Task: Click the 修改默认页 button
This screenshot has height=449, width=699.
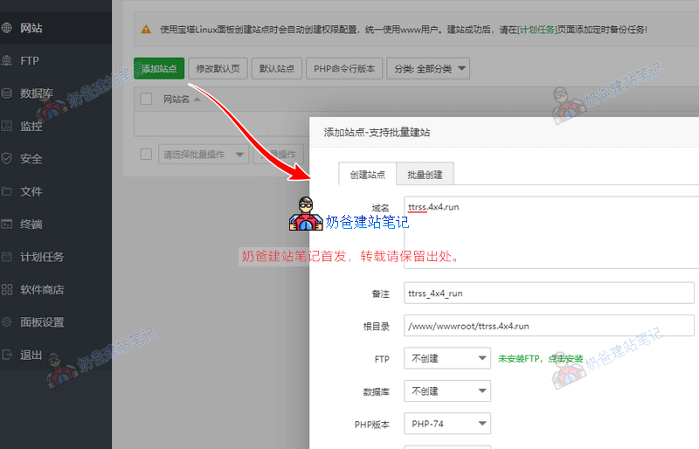Action: coord(218,68)
